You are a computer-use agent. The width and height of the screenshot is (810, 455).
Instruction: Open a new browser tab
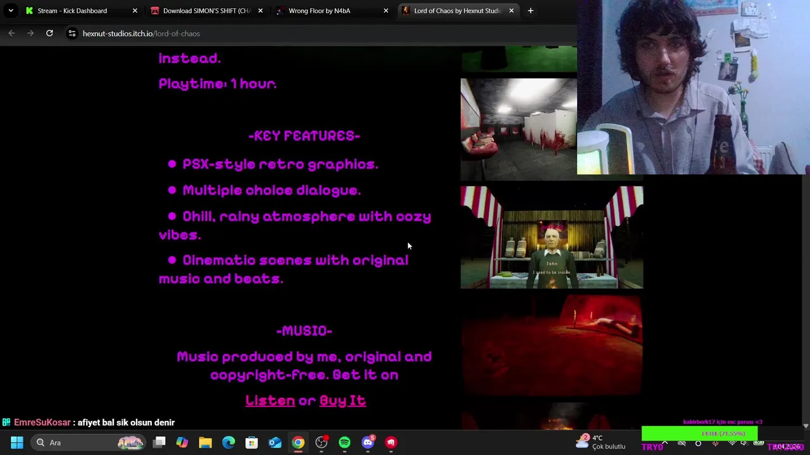[530, 11]
